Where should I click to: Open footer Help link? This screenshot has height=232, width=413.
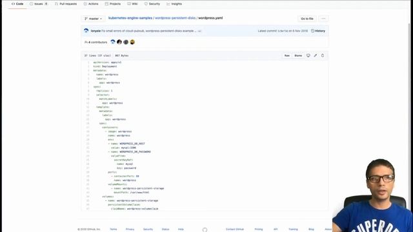pyautogui.click(x=181, y=229)
